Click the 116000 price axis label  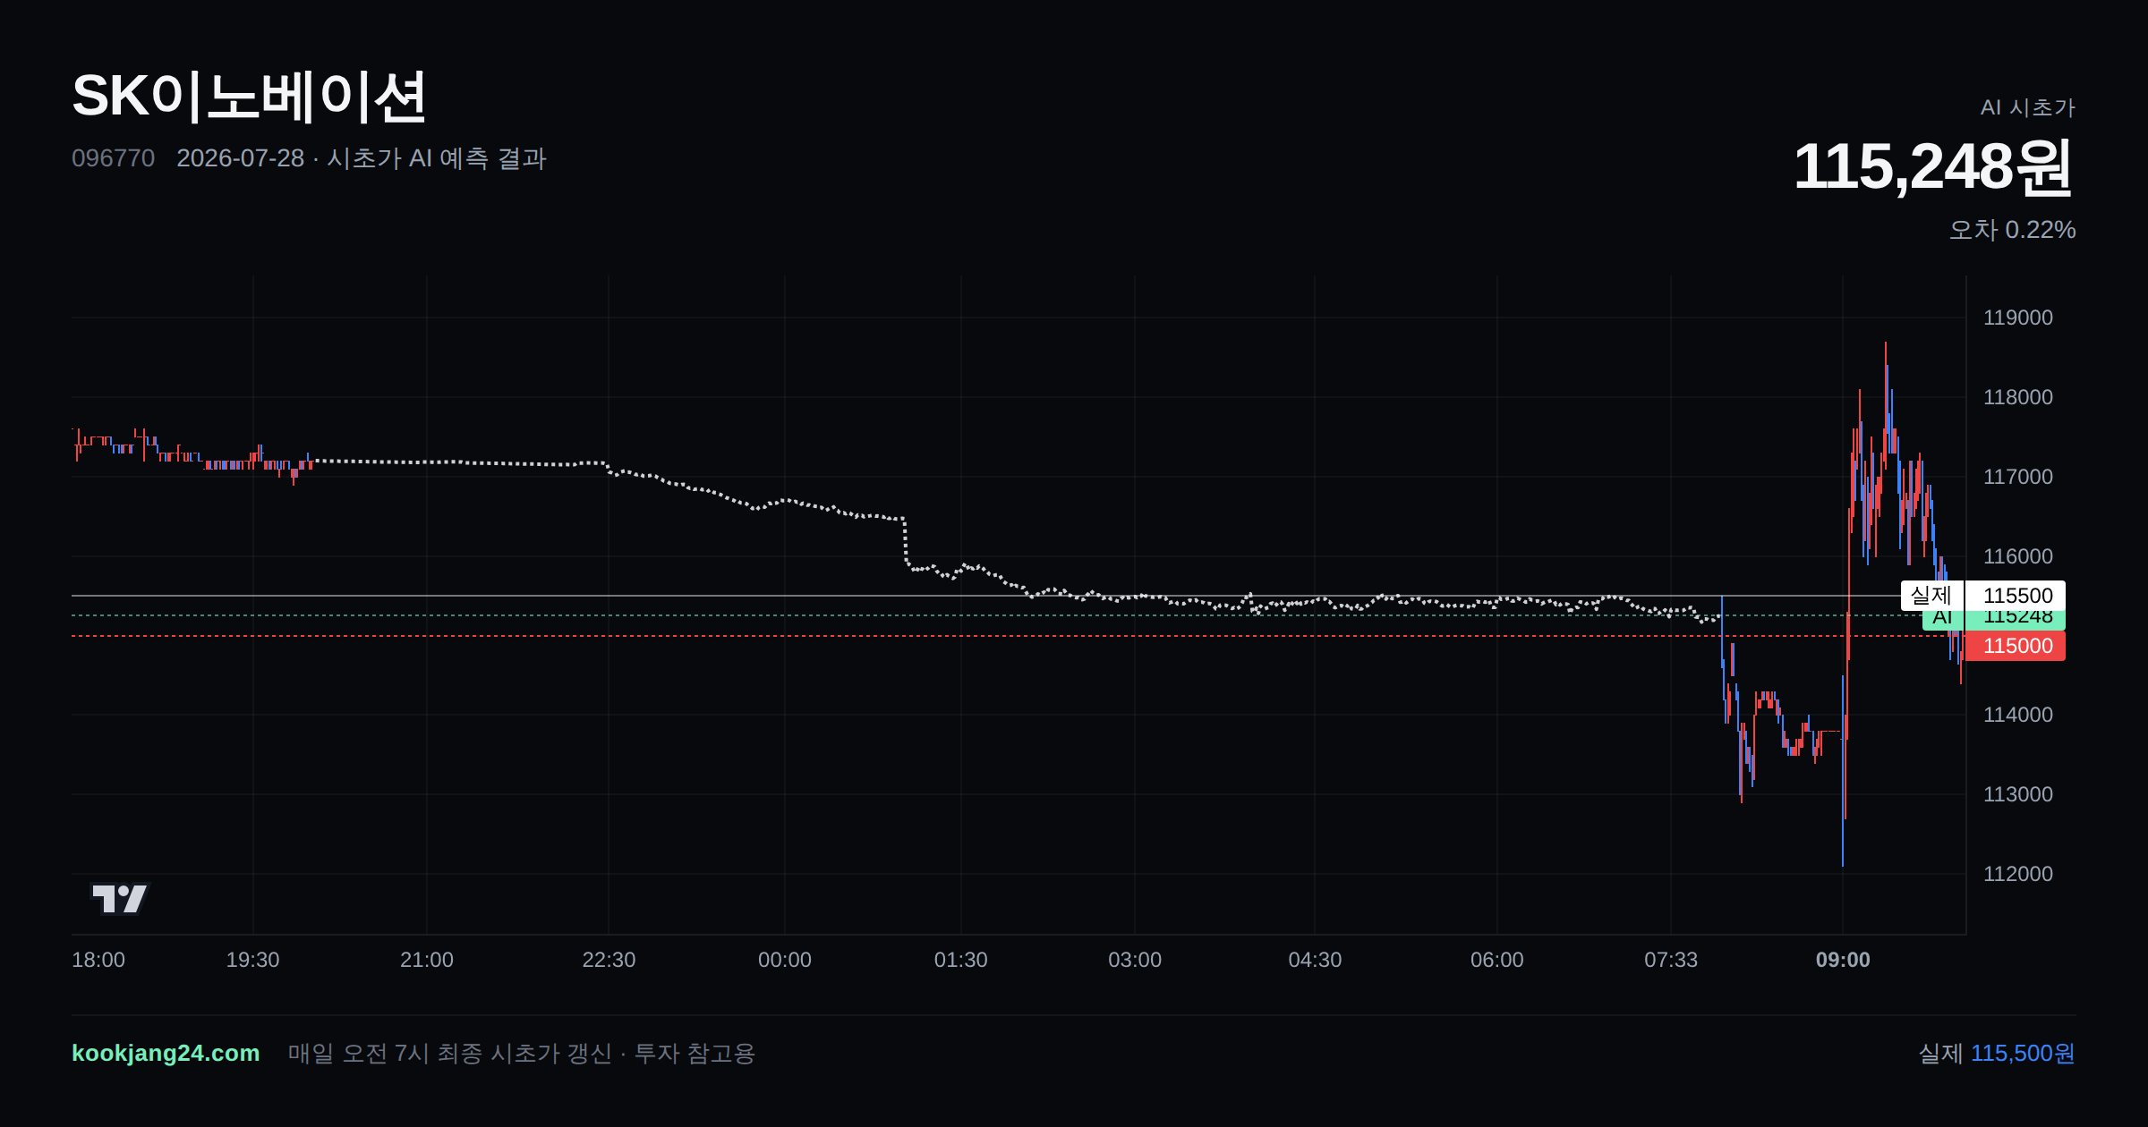[2017, 556]
